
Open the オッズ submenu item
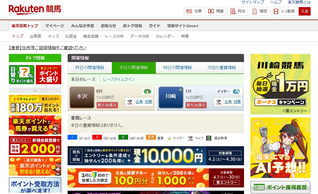click(53, 36)
